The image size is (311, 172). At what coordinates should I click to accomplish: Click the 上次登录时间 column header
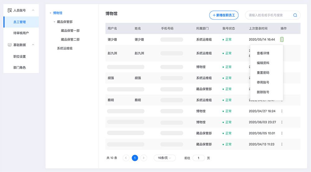[x=258, y=29]
